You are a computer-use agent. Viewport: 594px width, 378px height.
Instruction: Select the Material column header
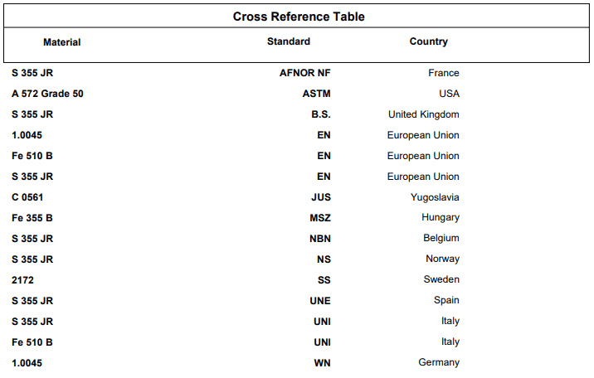[x=62, y=42]
